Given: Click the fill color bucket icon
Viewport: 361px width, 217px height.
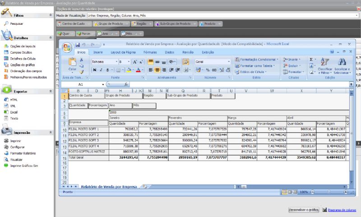Looking at the screenshot, I should (x=129, y=70).
